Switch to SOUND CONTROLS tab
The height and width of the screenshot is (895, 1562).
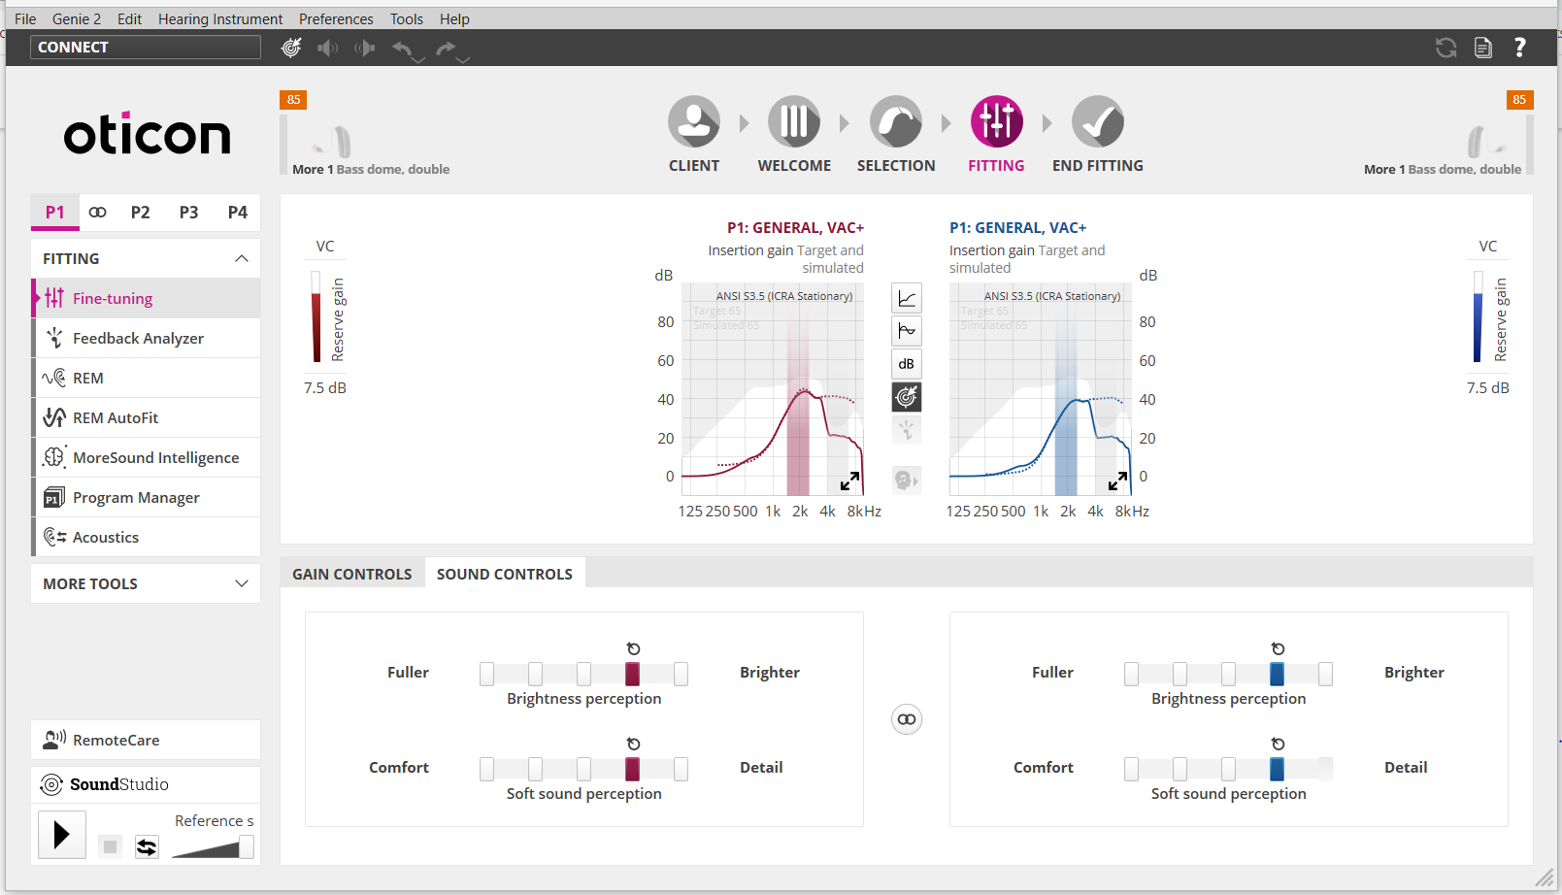505,574
